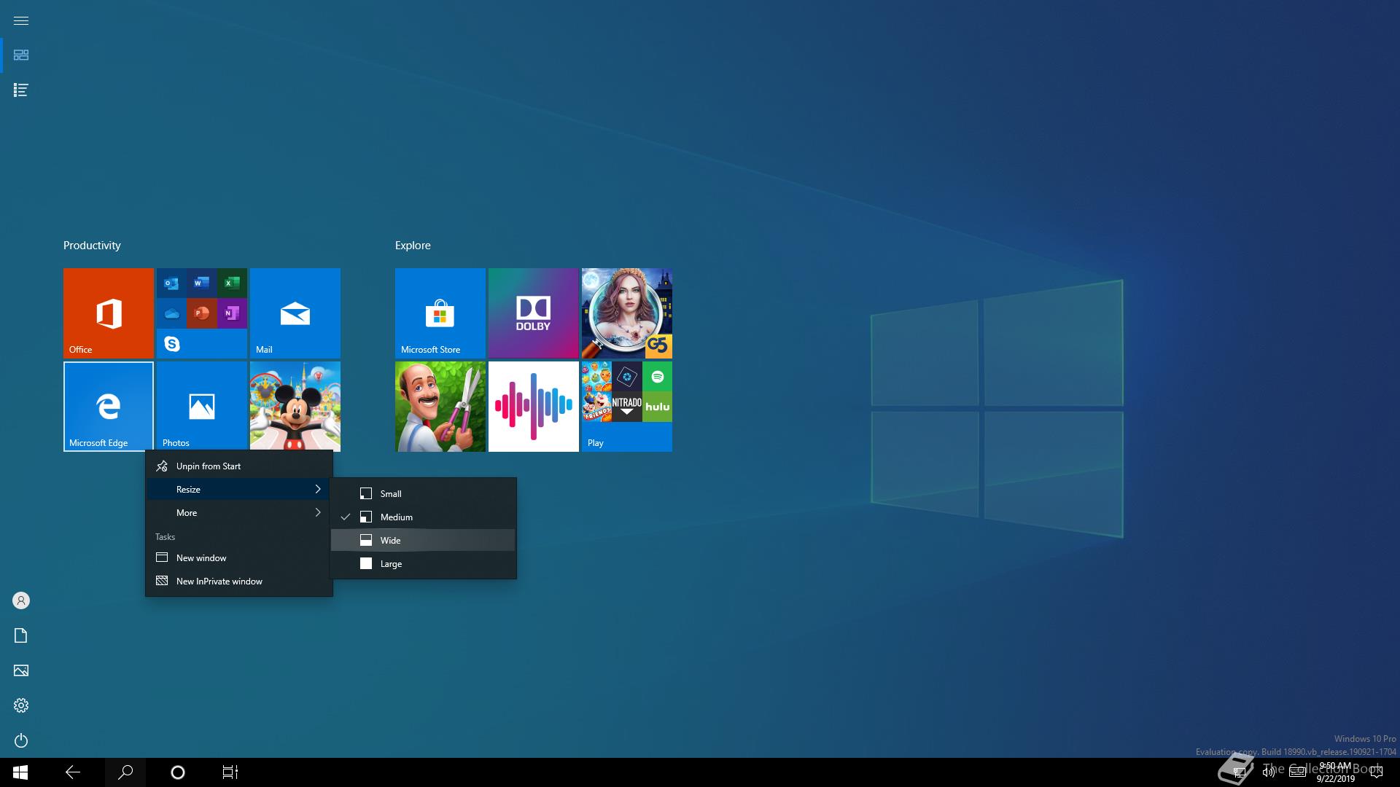Open Hulu in the Play folder tile
1400x787 pixels.
(658, 407)
